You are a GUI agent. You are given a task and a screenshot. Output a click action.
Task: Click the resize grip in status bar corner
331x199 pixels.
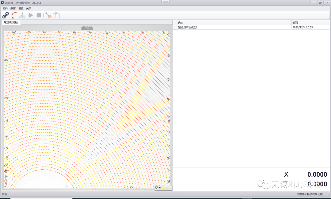click(329, 194)
